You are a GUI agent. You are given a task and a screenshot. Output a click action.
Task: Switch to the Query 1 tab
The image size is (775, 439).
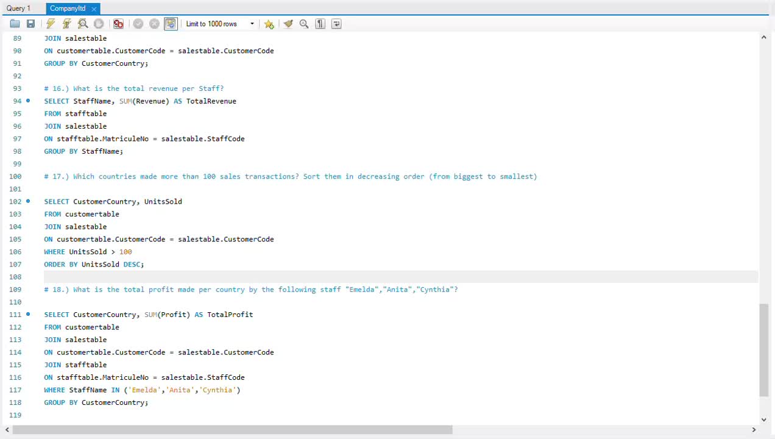pyautogui.click(x=18, y=9)
